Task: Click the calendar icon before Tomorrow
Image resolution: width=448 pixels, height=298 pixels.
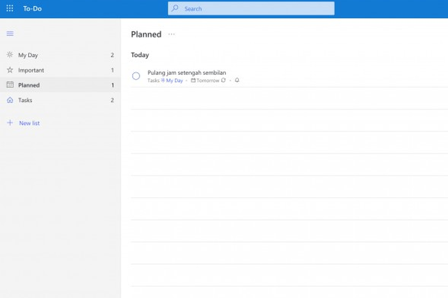Action: 193,80
